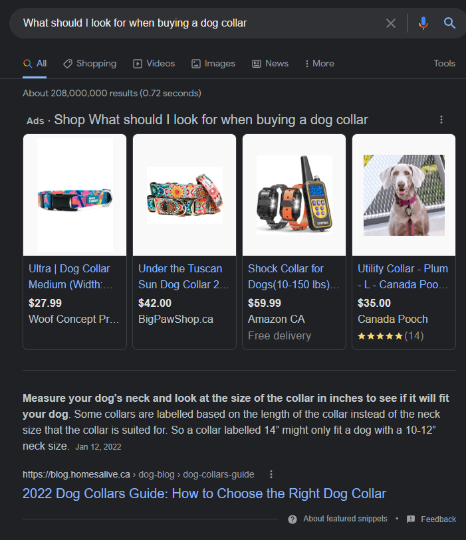Viewport: 466px width, 540px height.
Task: Start voice search with the microphone icon
Action: click(x=423, y=23)
